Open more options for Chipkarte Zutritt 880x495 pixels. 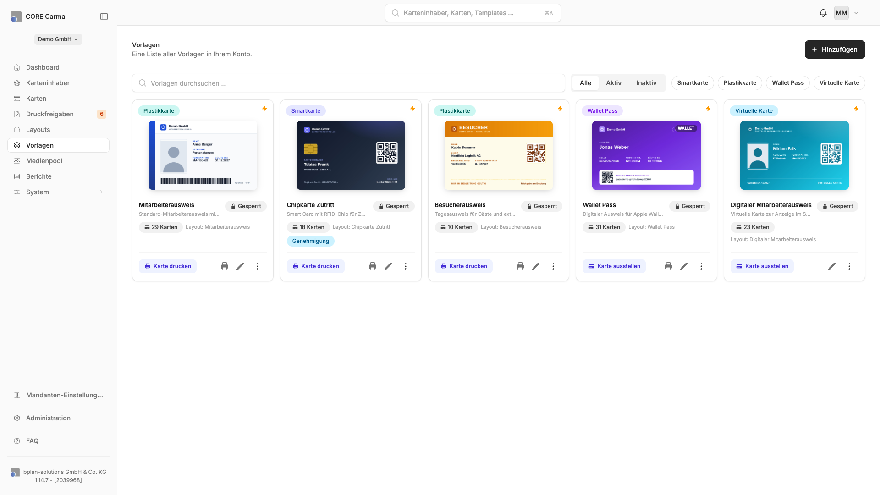coord(406,266)
